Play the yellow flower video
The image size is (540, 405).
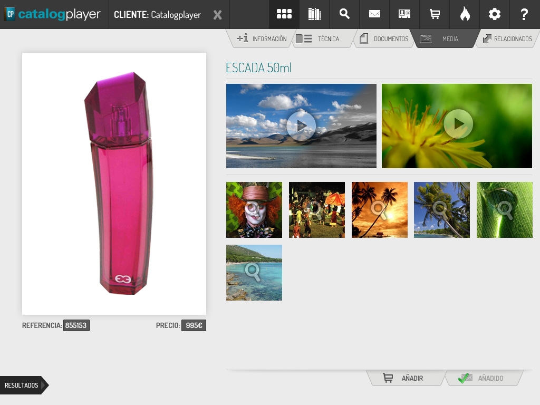(x=457, y=126)
